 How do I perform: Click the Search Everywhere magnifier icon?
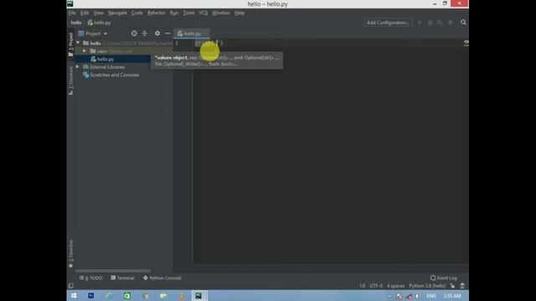(463, 23)
